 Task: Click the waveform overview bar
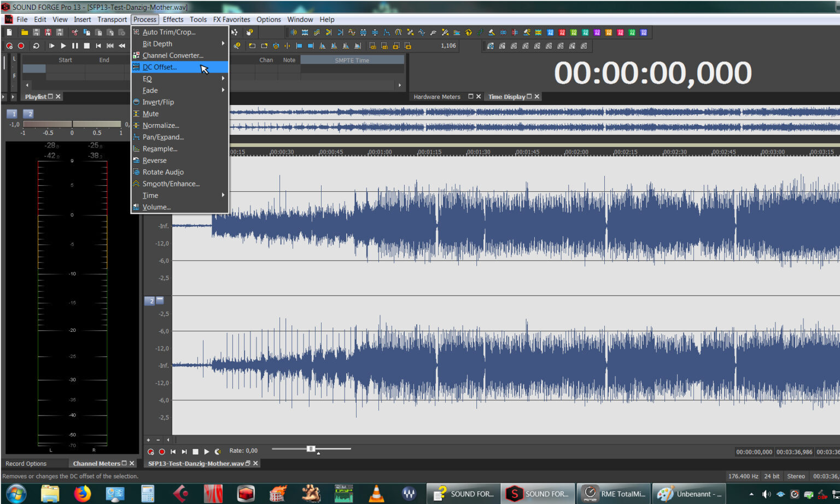(534, 120)
